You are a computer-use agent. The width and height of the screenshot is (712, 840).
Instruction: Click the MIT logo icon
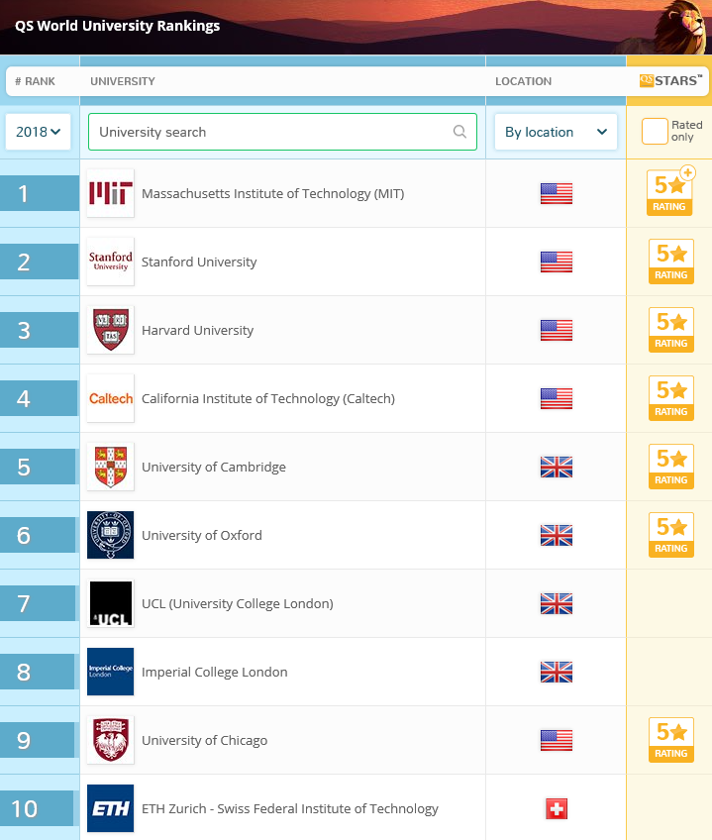click(110, 193)
